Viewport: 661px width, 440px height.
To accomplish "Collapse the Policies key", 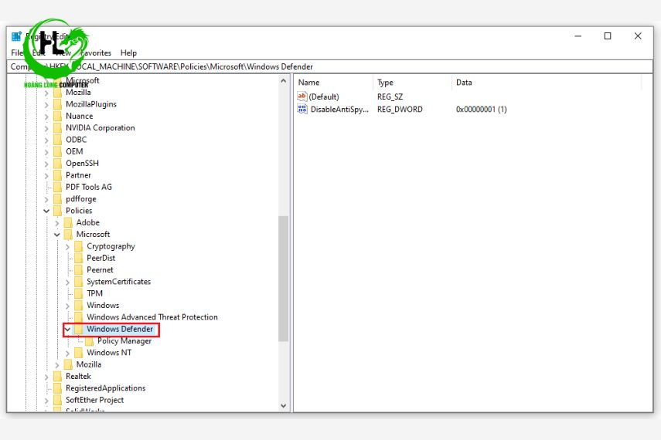I will tap(47, 211).
